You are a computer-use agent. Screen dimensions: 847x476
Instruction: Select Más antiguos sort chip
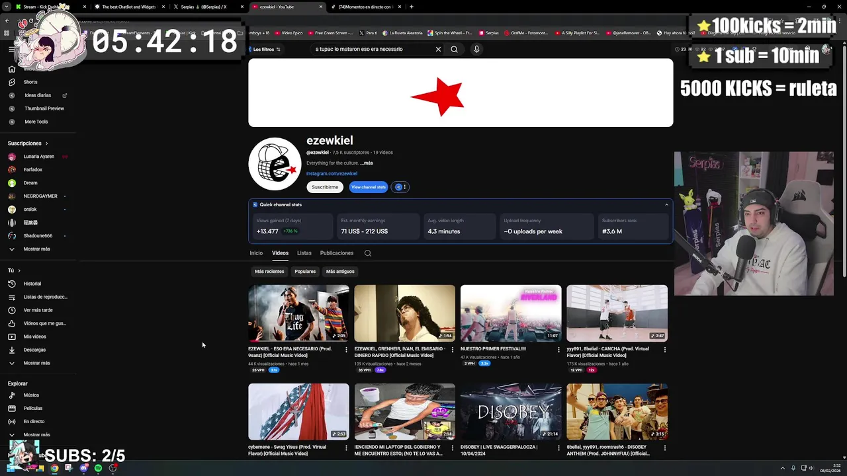tap(340, 272)
